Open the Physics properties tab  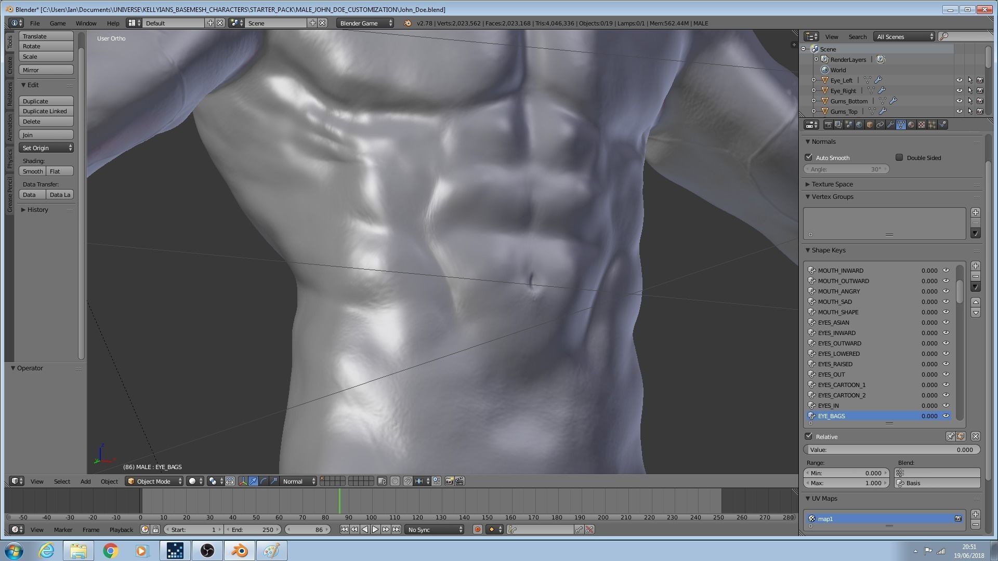[942, 125]
